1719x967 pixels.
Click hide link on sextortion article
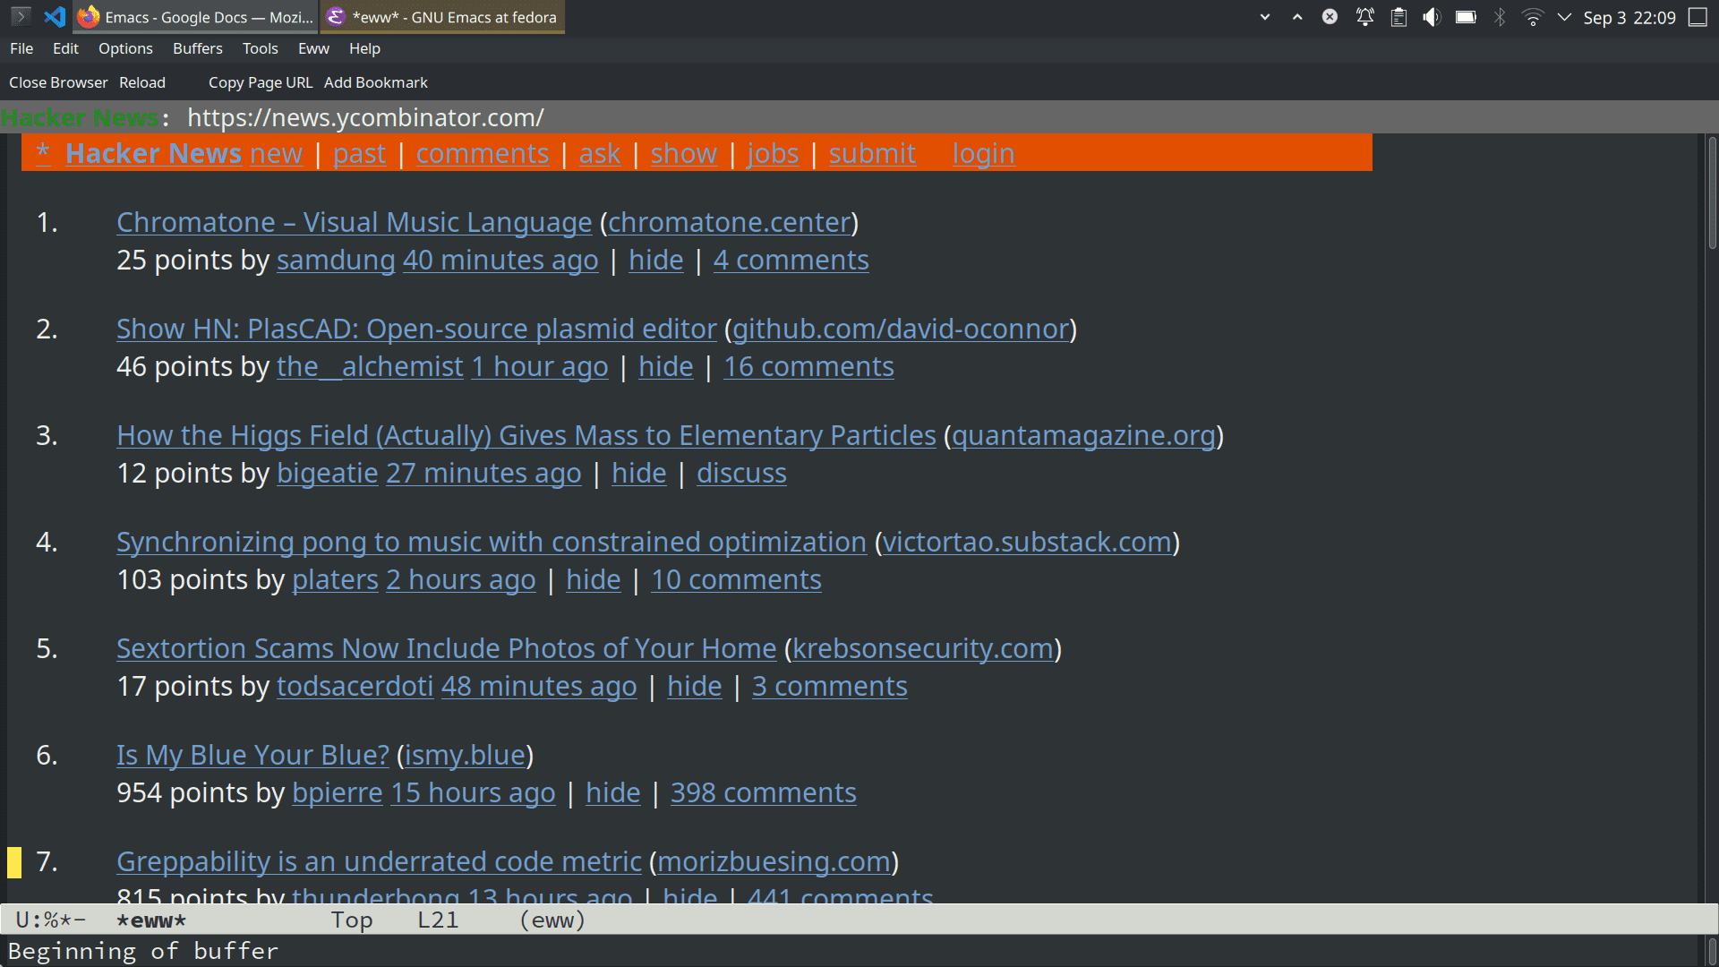[x=694, y=685]
